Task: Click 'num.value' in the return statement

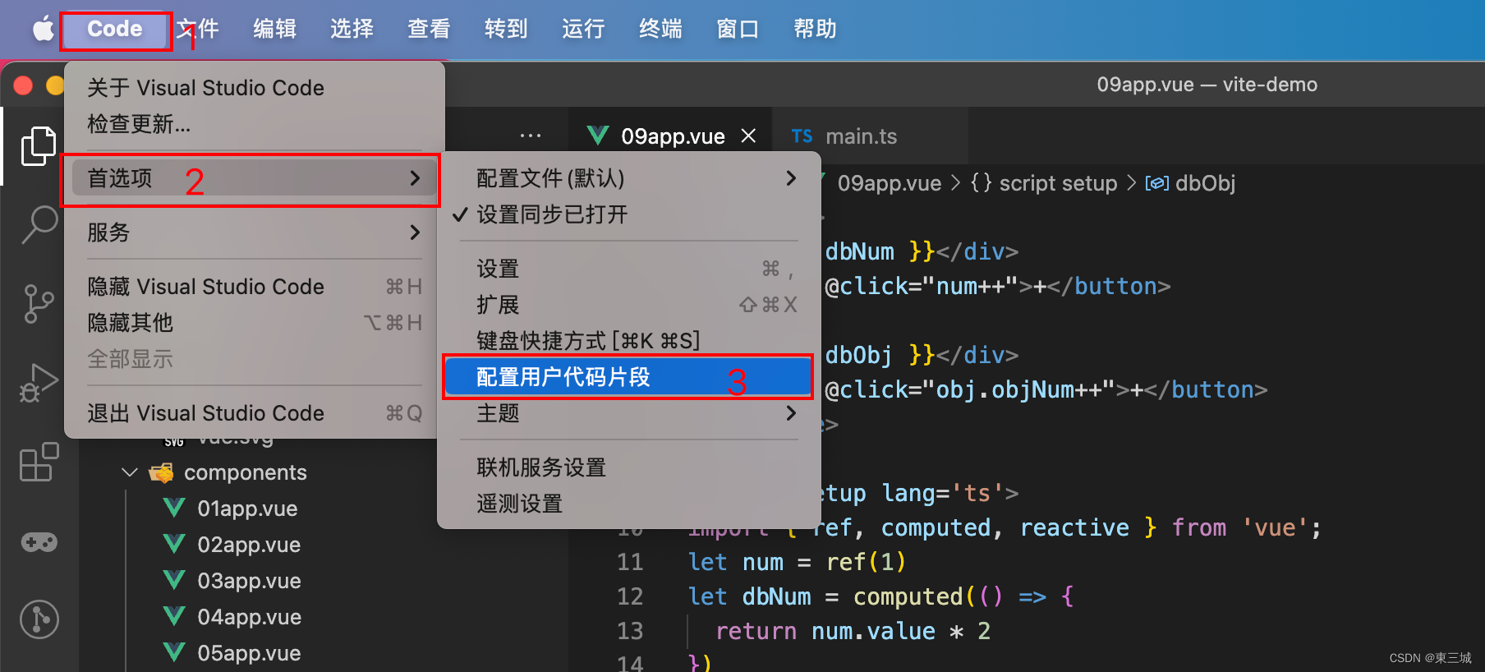Action: (873, 631)
